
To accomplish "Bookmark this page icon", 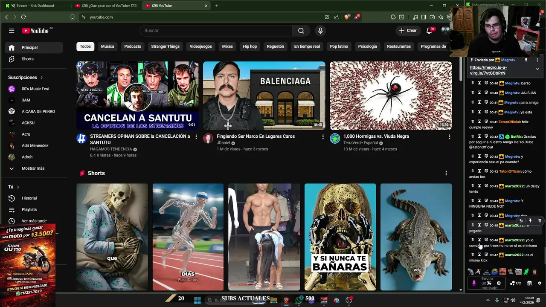I will [73, 17].
